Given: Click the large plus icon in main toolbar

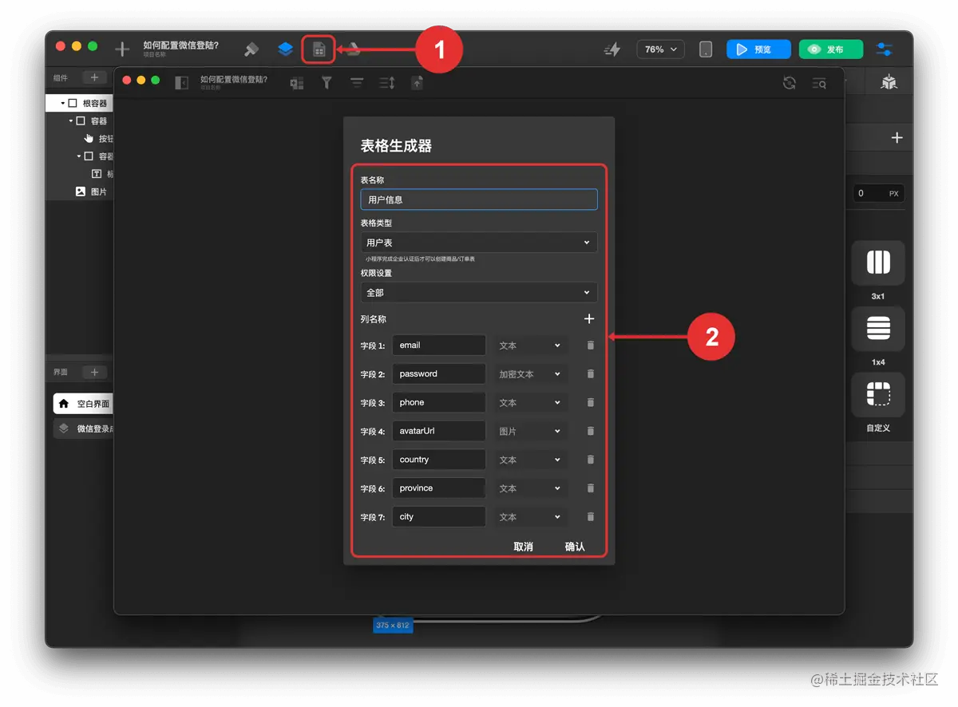Looking at the screenshot, I should [x=122, y=49].
